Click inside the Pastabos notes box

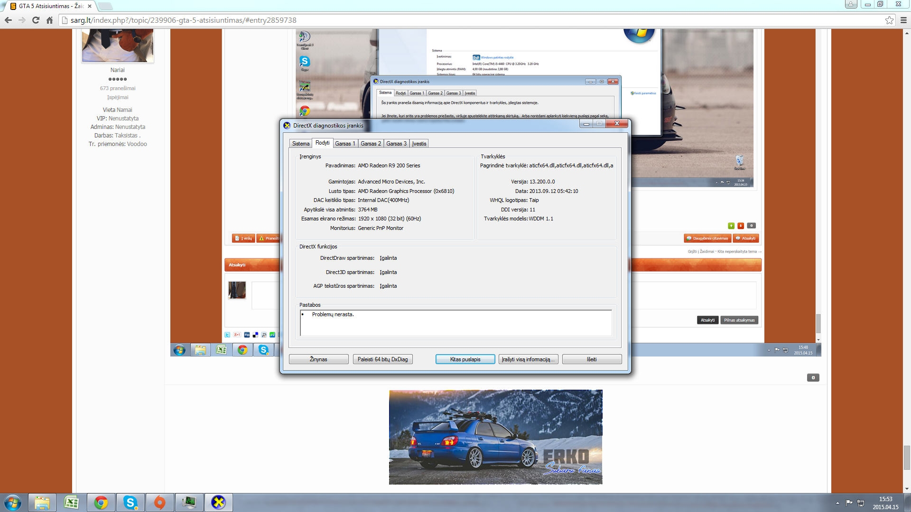click(x=455, y=323)
